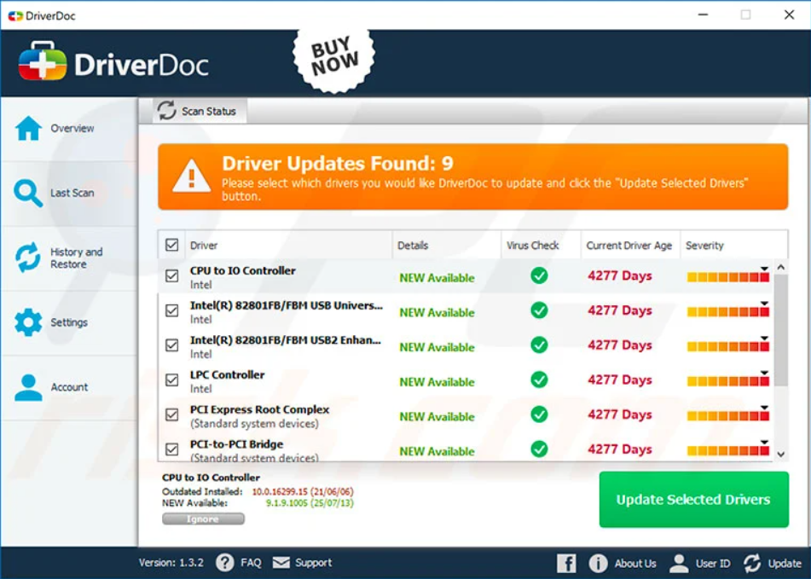Click scrollbar up arrow in driver list

pyautogui.click(x=781, y=267)
